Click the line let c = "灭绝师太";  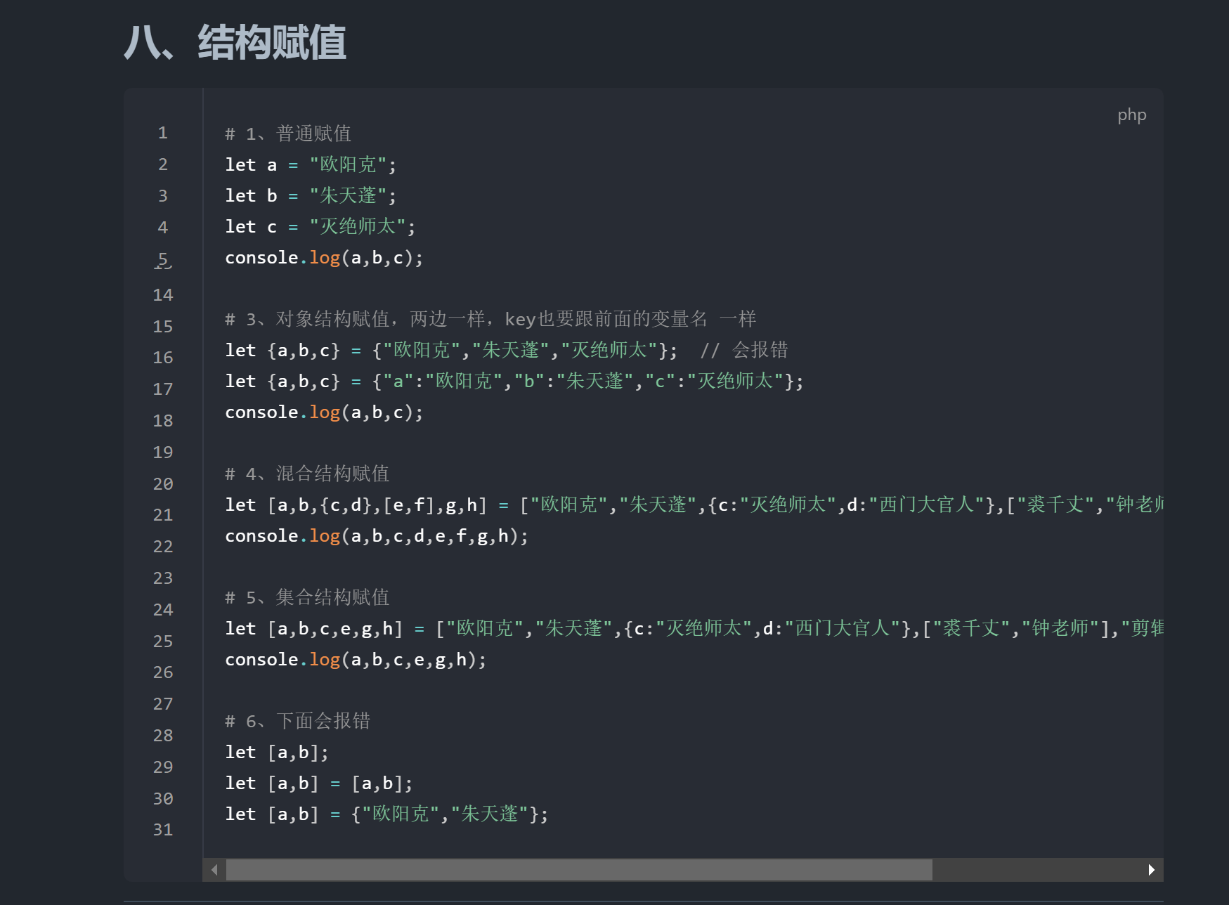[320, 226]
